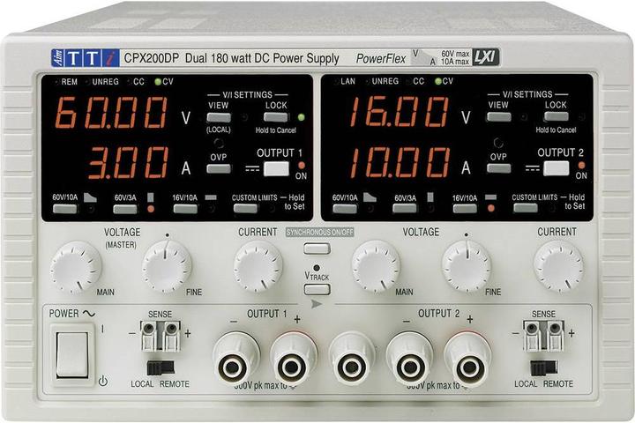Viewport: 635px width, 423px height.
Task: Select the Output 2 60V/10A range button
Action: pyautogui.click(x=345, y=209)
